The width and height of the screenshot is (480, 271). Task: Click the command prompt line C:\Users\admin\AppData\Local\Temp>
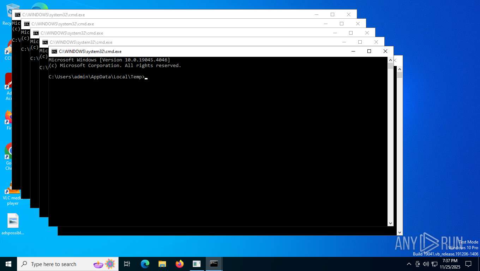point(96,77)
